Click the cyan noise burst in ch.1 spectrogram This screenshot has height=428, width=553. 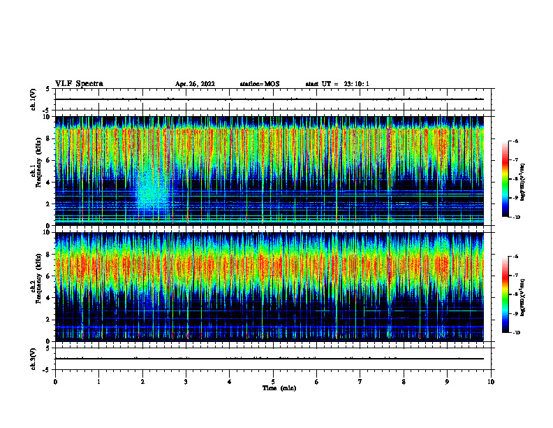(x=151, y=191)
